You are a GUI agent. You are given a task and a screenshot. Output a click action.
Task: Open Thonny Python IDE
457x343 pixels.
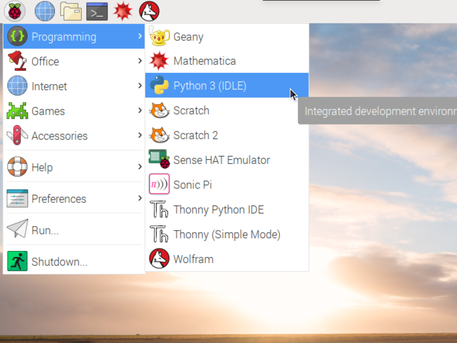click(227, 209)
